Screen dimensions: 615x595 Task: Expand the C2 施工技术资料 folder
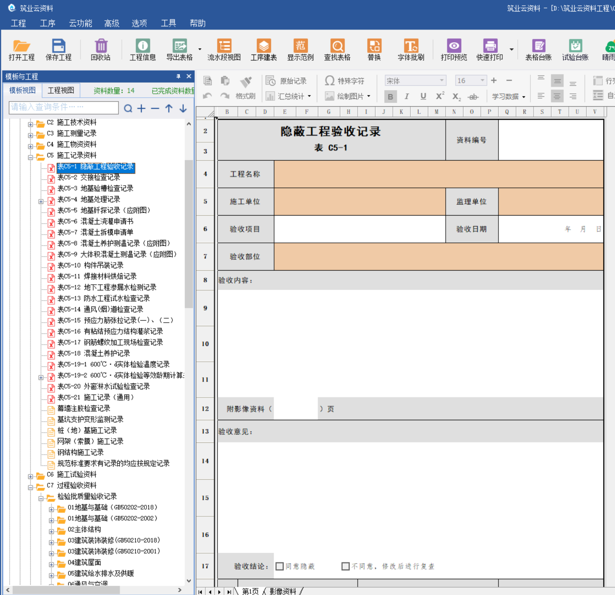[30, 124]
